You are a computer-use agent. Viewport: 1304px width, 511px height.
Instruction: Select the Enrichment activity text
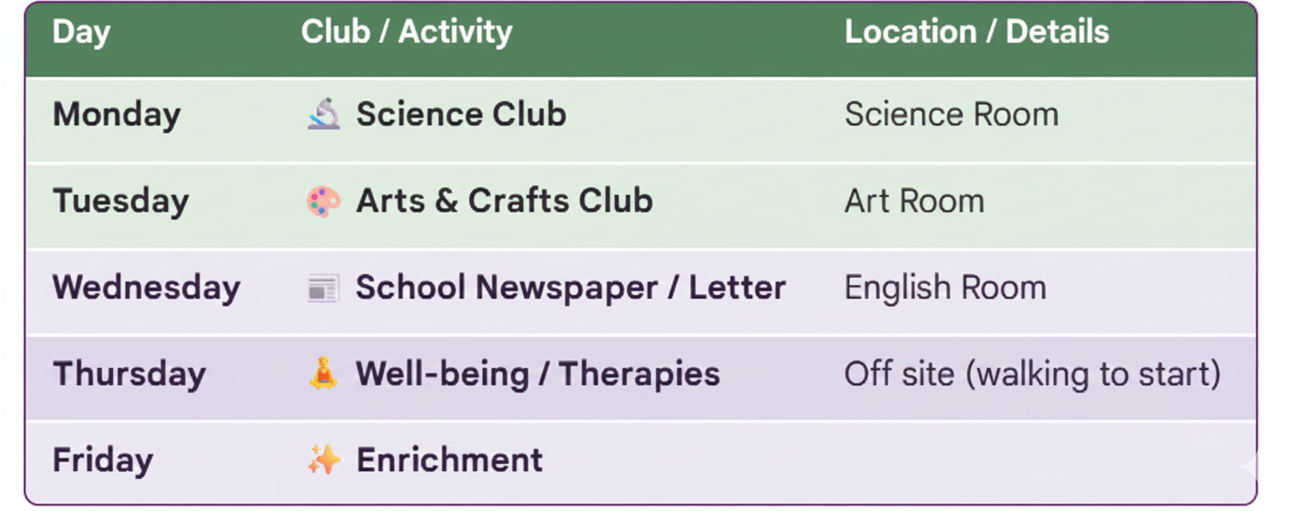pos(449,461)
